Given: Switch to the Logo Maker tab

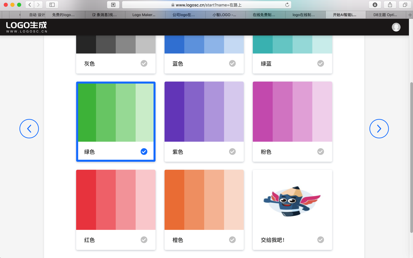Looking at the screenshot, I should 145,15.
